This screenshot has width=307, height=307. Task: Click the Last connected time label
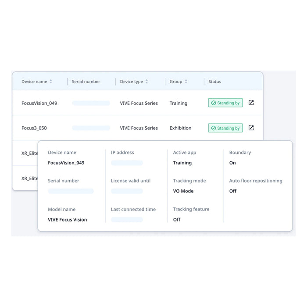(133, 209)
